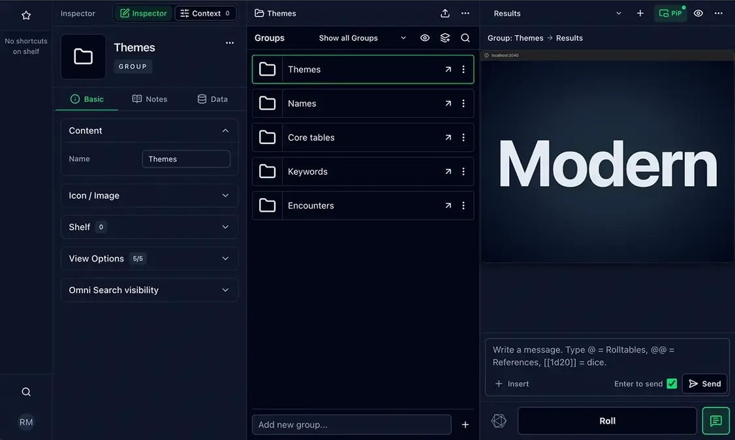Open Themes group options in the Inspector header
735x440 pixels.
coord(230,42)
